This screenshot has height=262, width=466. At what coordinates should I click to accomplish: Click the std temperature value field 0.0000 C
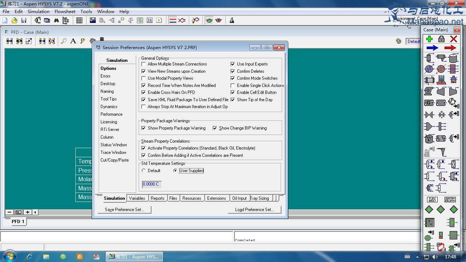(x=151, y=184)
